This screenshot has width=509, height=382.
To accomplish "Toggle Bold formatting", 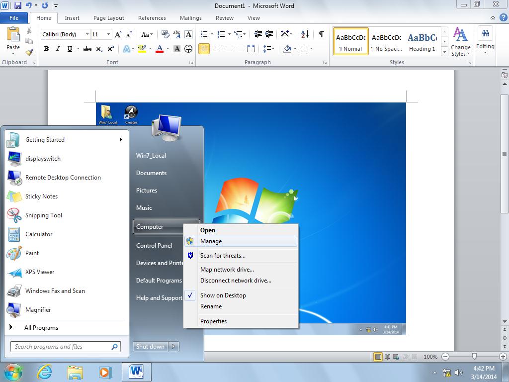I will [x=46, y=49].
